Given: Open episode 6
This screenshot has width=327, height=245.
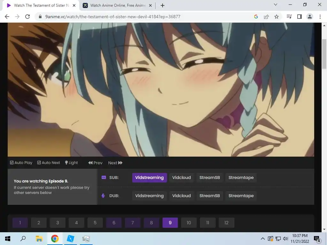Looking at the screenshot, I should pyautogui.click(x=114, y=223).
